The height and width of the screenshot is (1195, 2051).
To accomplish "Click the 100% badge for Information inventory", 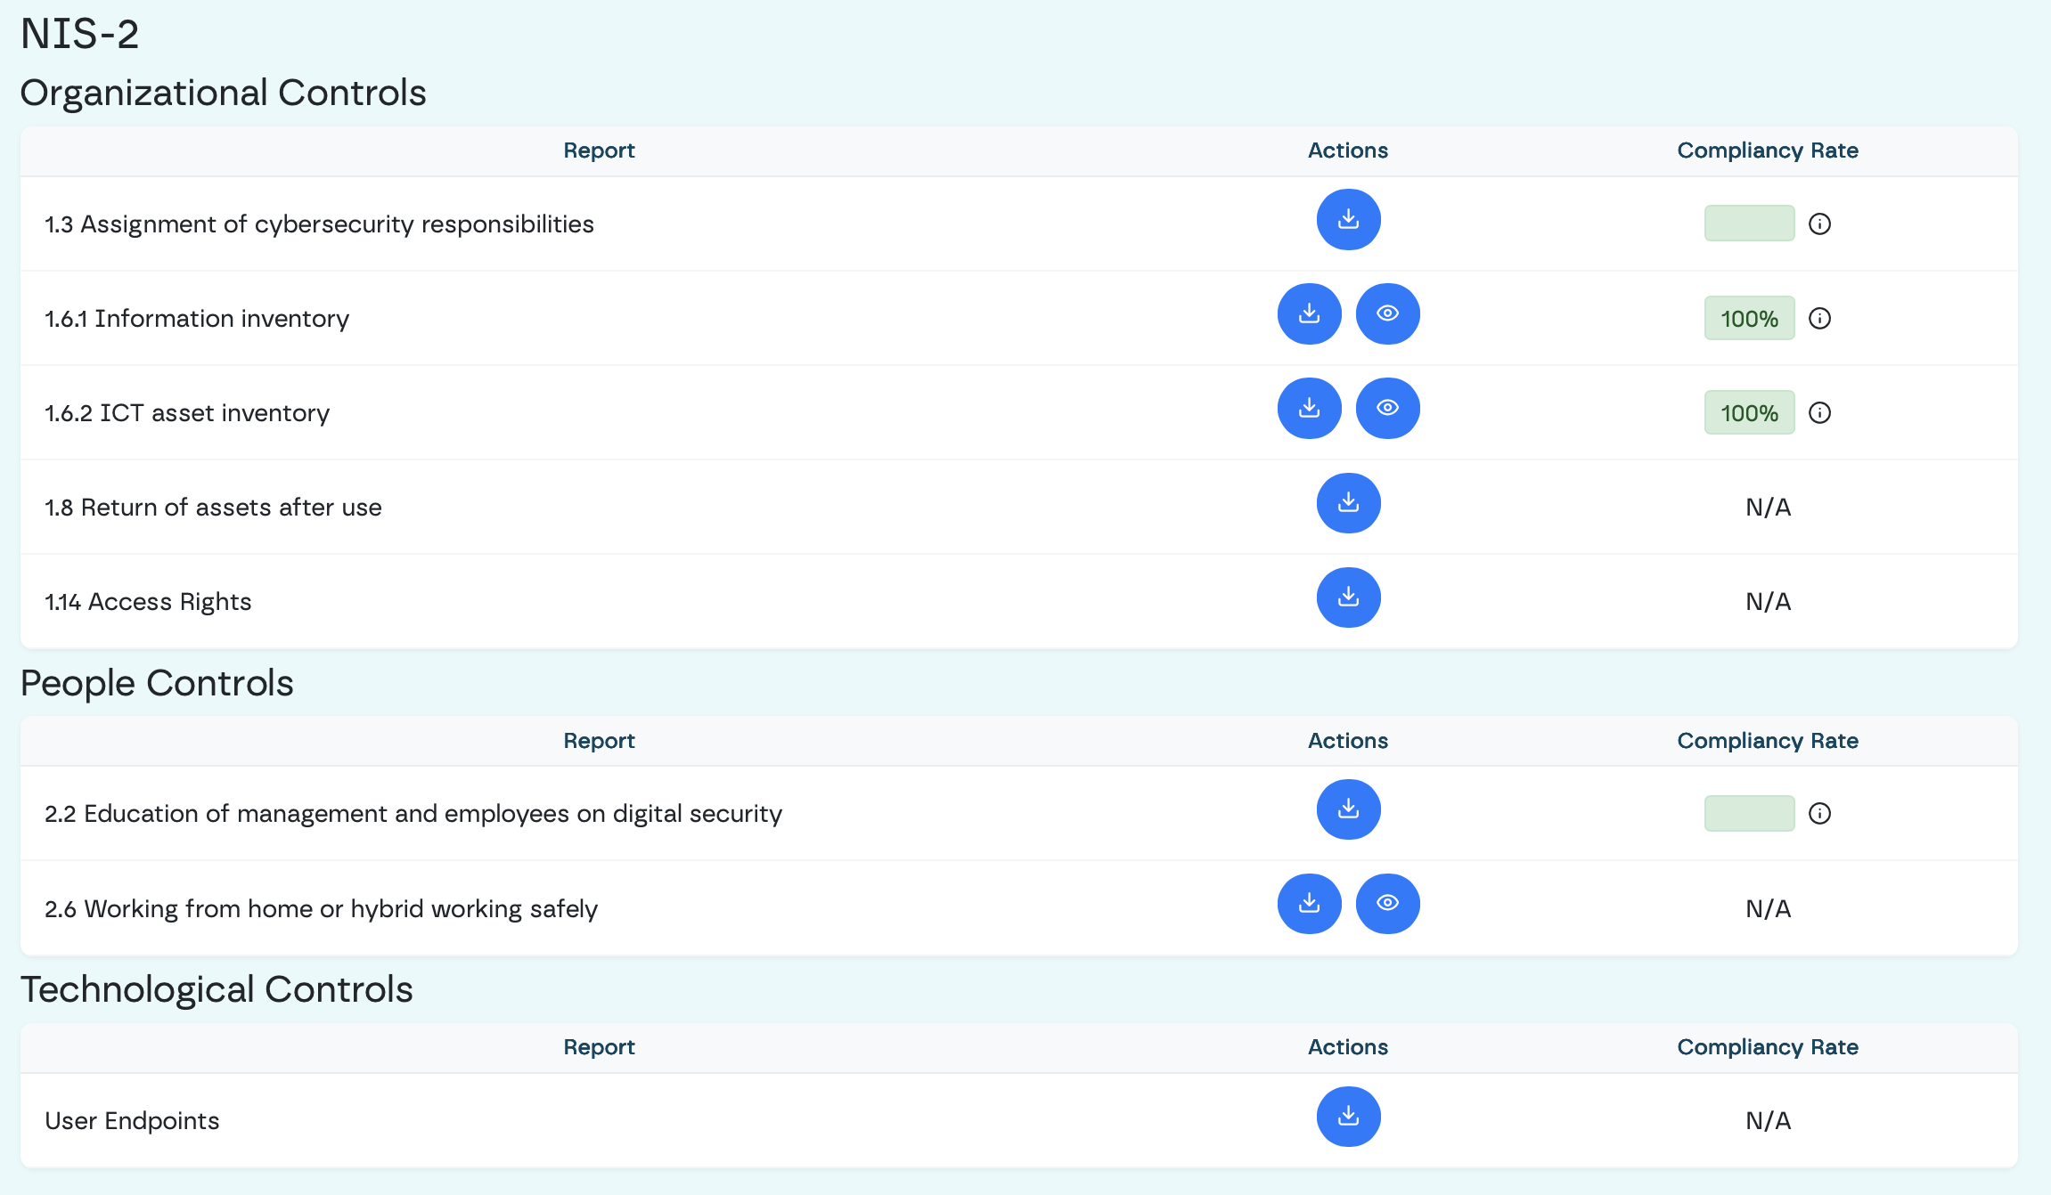I will click(x=1749, y=318).
